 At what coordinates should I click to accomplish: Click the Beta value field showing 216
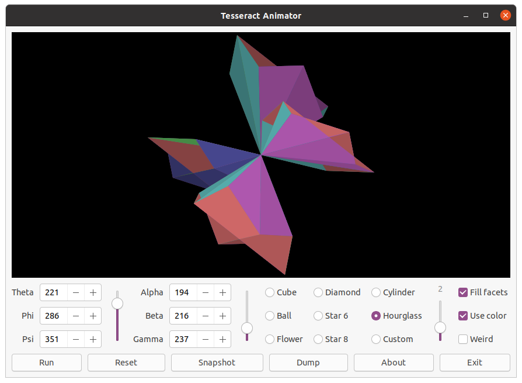(183, 316)
